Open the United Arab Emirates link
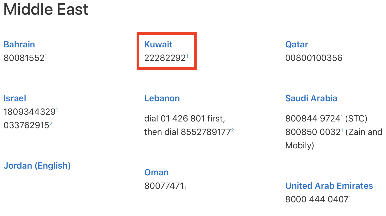386x216 pixels. (329, 186)
